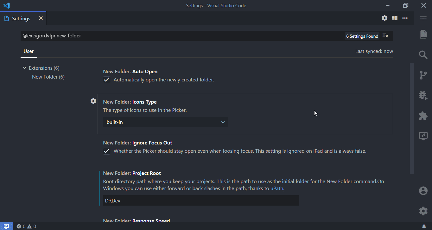Click the VS Code logo in title bar

tap(6, 6)
